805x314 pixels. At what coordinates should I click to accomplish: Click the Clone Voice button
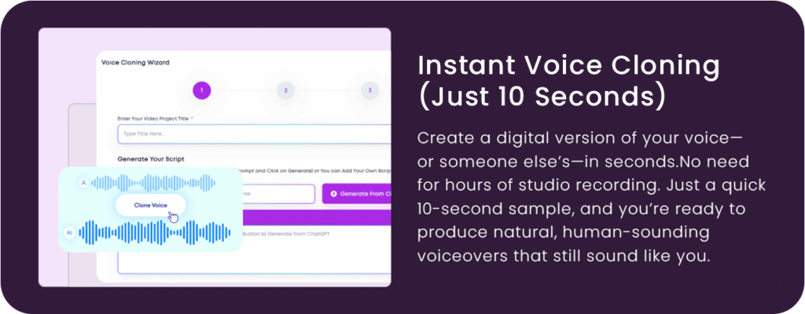(150, 205)
